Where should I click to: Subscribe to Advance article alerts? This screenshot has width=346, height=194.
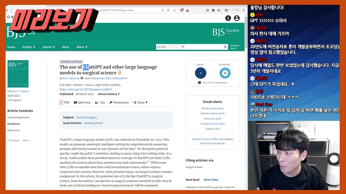213,113
